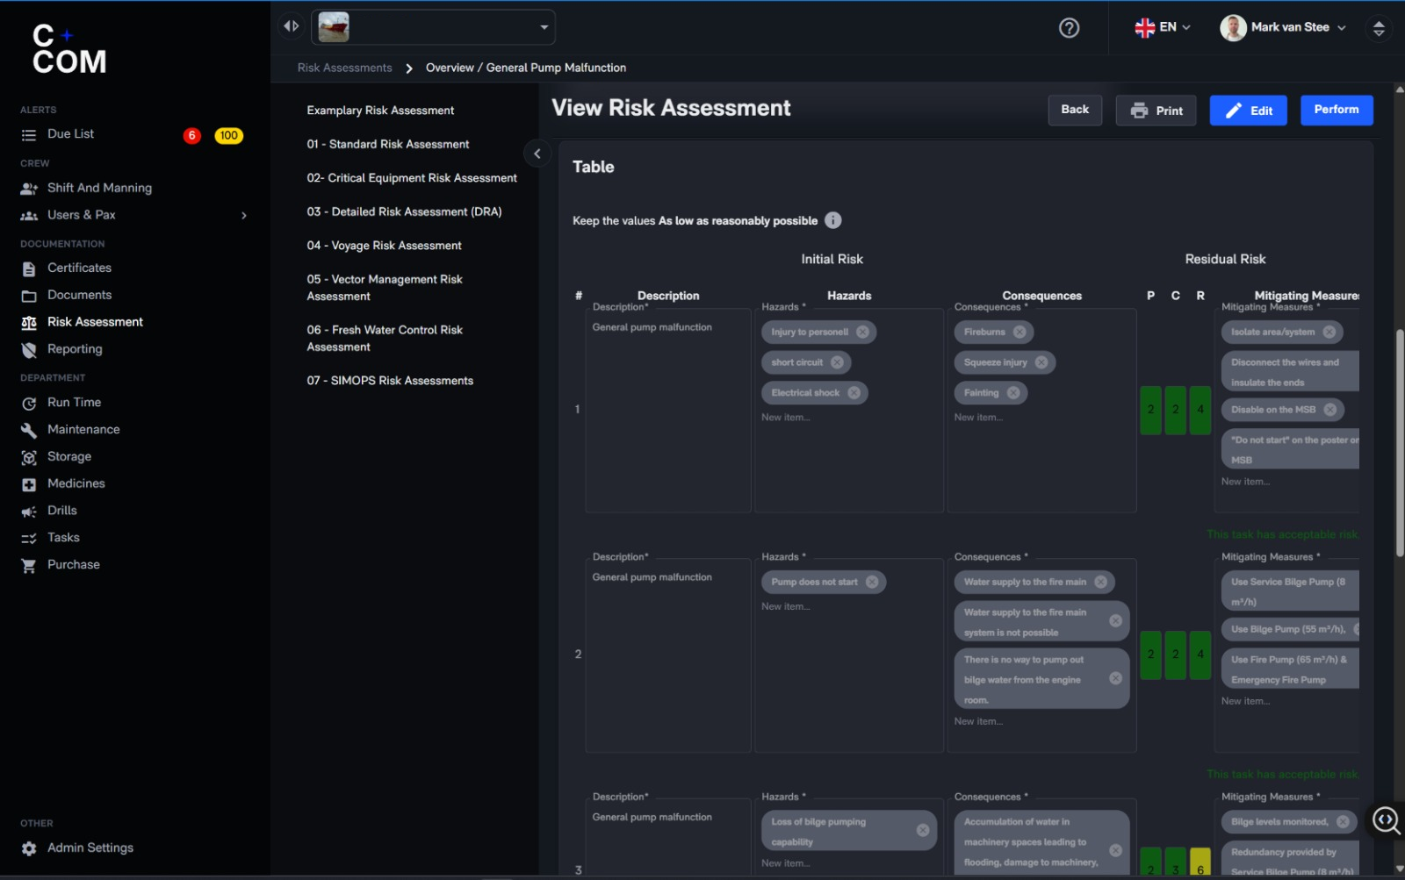
Task: Click the green R value cell in row 1
Action: (1200, 410)
